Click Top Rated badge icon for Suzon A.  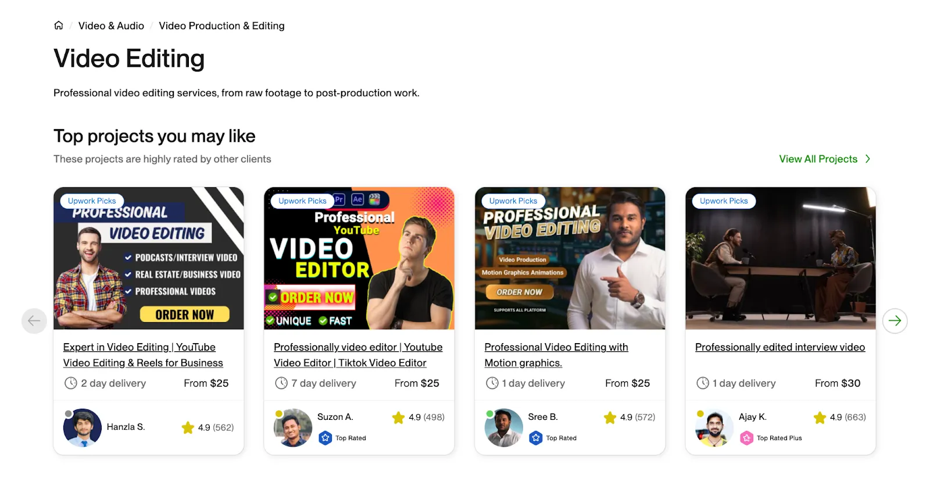pyautogui.click(x=325, y=438)
